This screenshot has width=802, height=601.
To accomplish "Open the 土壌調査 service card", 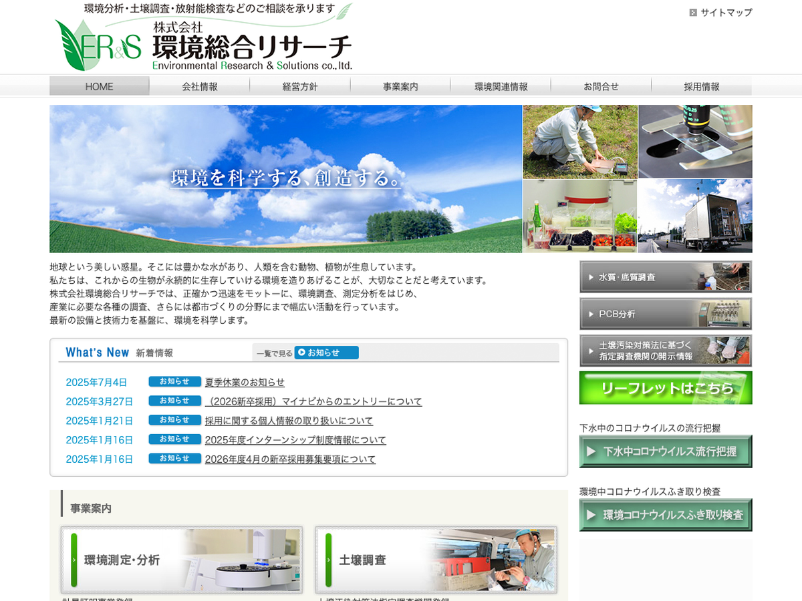I will (436, 560).
